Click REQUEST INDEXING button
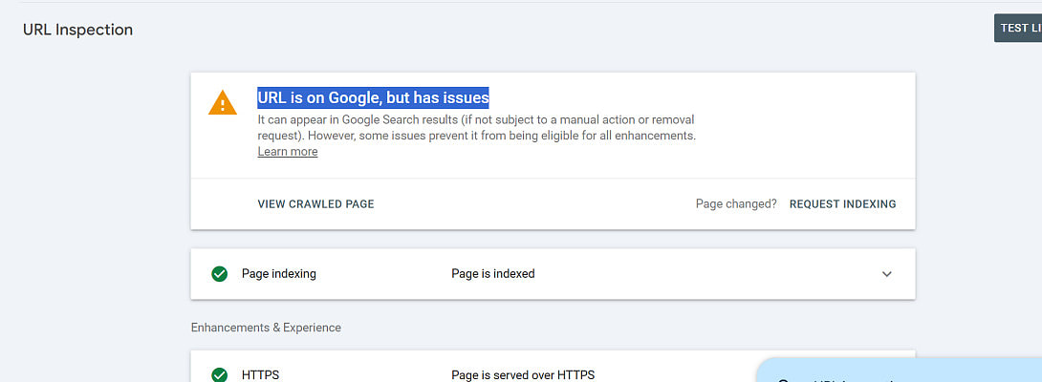 tap(842, 204)
